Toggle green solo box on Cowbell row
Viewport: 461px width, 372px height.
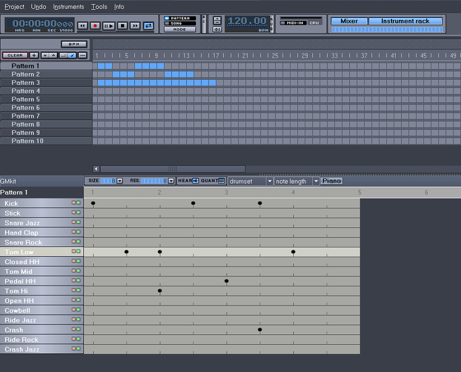click(78, 310)
